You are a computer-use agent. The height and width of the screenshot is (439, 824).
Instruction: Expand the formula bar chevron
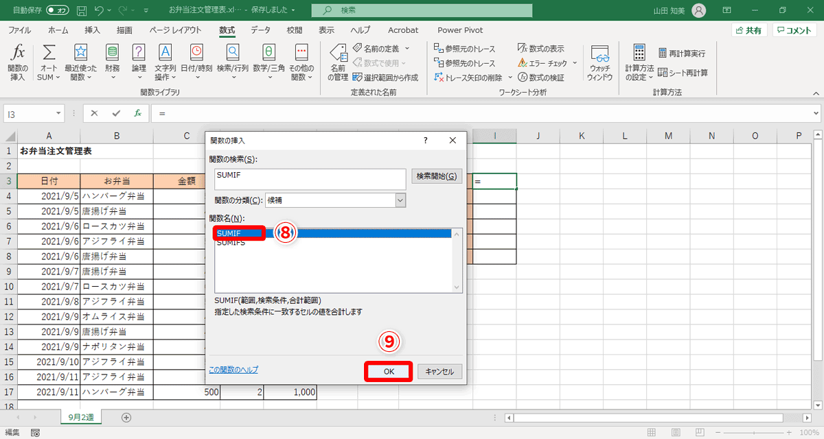(x=816, y=113)
